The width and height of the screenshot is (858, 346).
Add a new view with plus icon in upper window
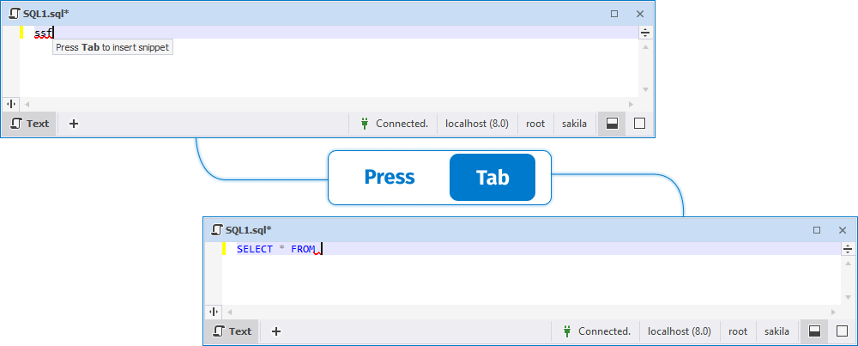coord(74,124)
